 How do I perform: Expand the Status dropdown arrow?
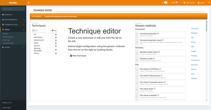[181, 3]
